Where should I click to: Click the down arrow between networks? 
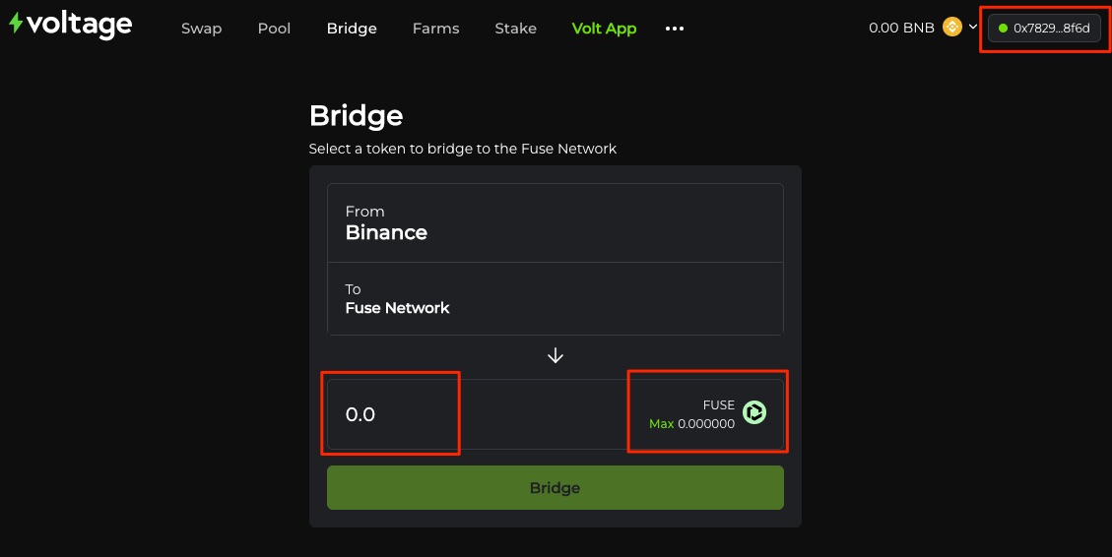[x=556, y=355]
